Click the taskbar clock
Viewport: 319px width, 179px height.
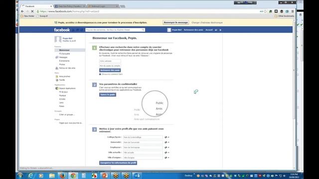click(294, 176)
